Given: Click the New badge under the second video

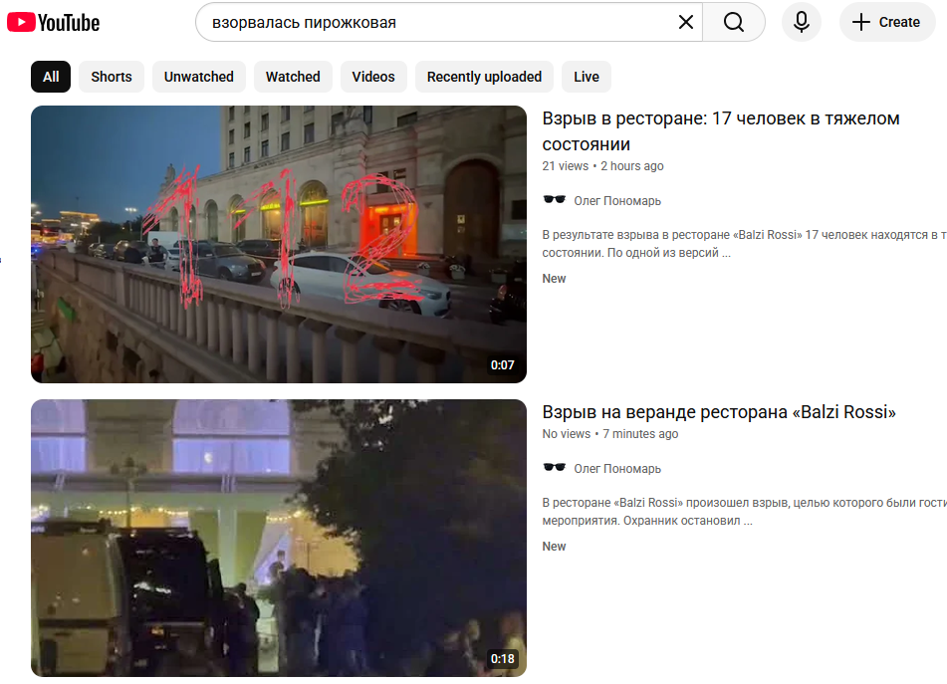Looking at the screenshot, I should pos(554,547).
